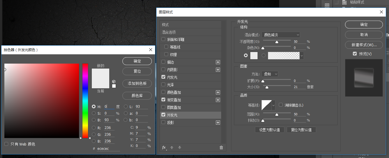Click the hex color input field
Viewport: 389px width, 158px height.
pos(108,148)
